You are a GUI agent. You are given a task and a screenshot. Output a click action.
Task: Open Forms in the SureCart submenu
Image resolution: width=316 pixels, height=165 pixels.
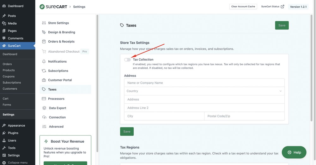tap(7, 105)
